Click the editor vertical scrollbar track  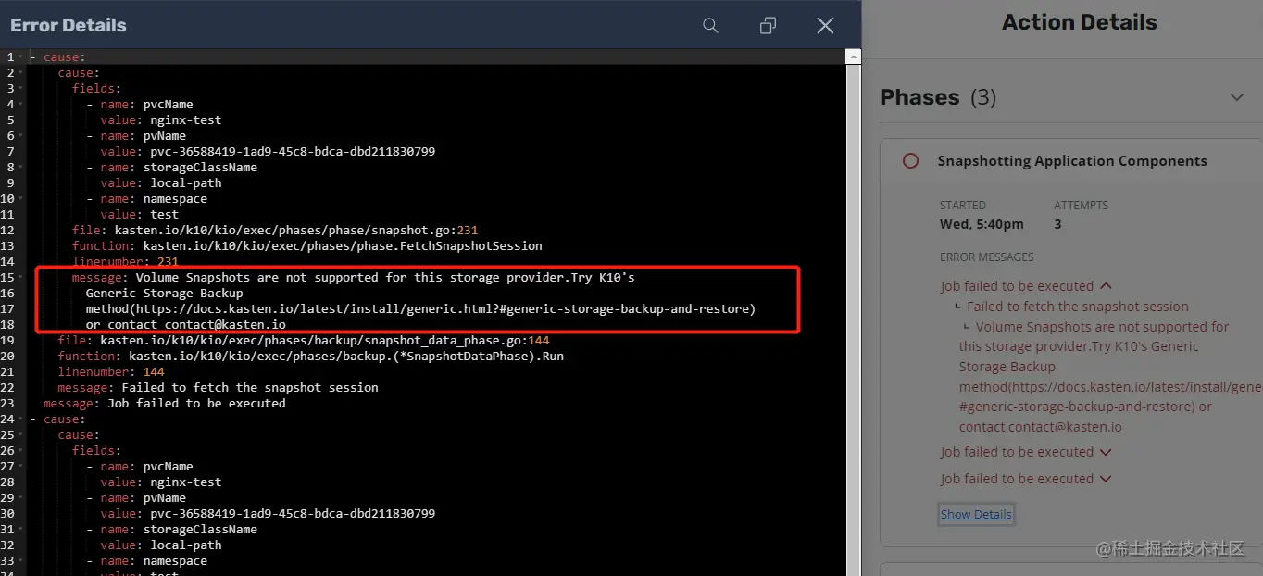[854, 320]
